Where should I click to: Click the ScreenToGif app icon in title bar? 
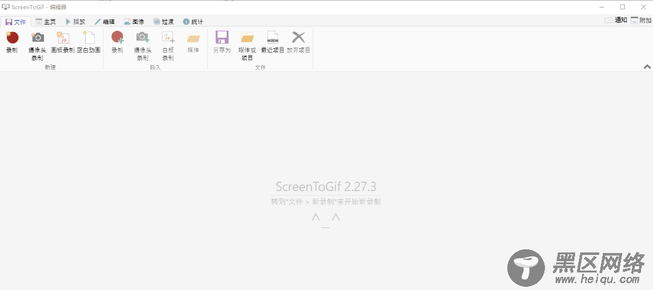click(x=6, y=7)
